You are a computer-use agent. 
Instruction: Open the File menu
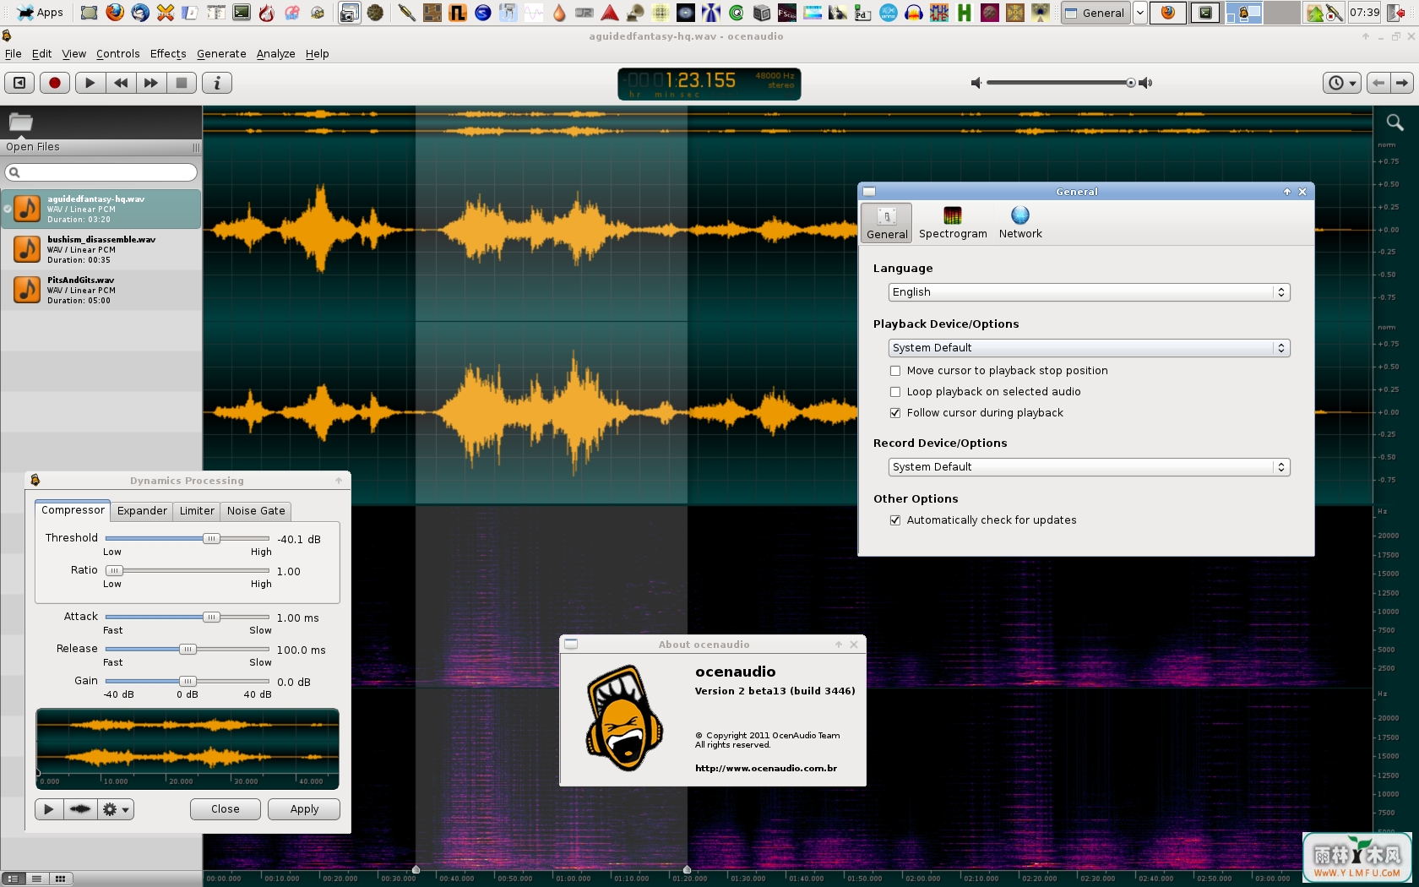click(14, 53)
